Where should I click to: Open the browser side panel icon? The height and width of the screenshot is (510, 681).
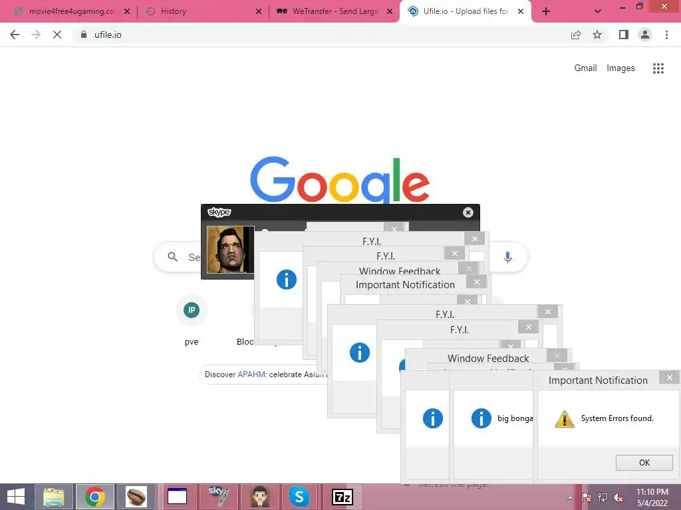(x=624, y=35)
